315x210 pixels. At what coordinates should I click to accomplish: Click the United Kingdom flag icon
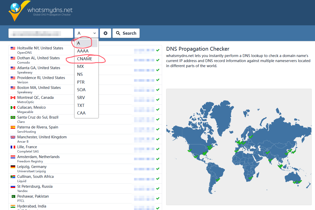point(13,137)
